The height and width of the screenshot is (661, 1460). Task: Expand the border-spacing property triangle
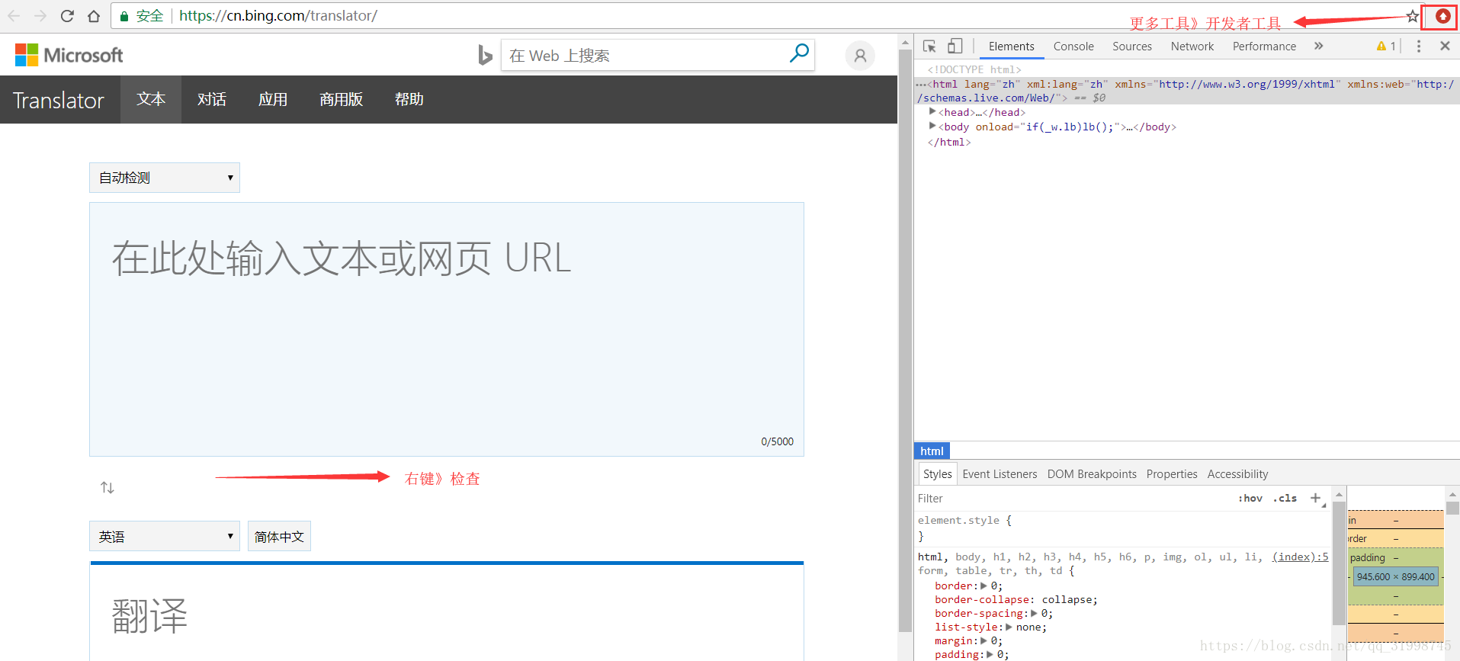click(1034, 613)
